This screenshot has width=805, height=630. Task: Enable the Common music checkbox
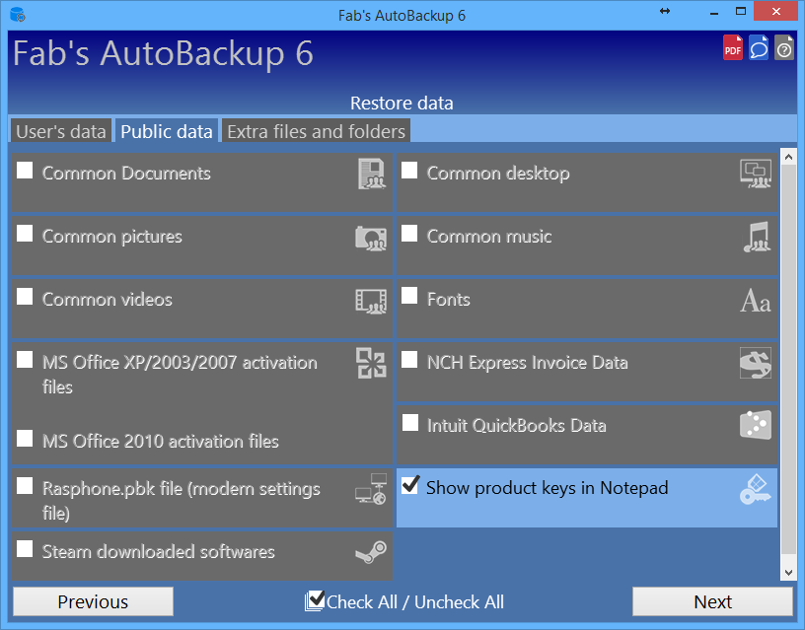tap(409, 233)
